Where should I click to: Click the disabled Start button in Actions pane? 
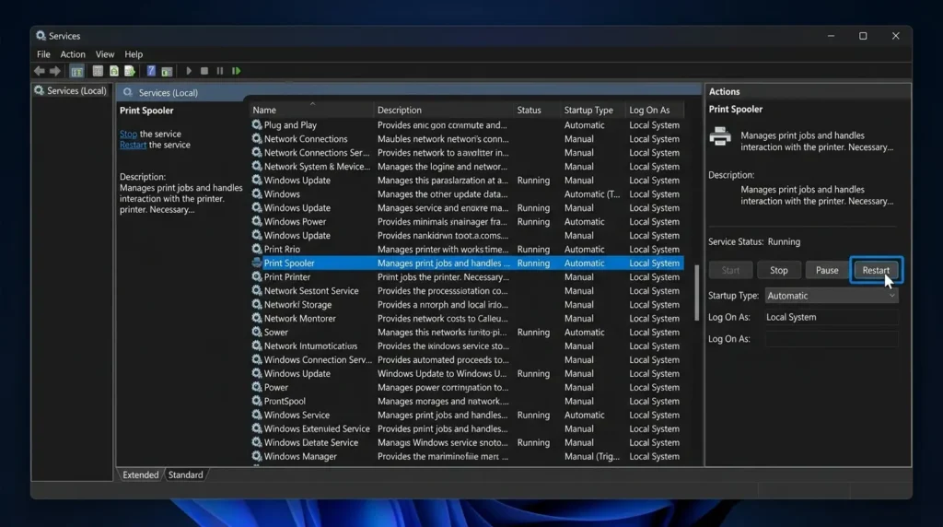click(x=730, y=270)
